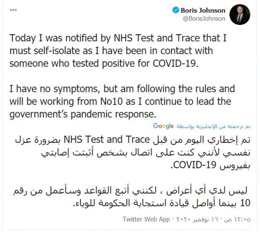This screenshot has width=260, height=232.
Task: Click the Google logo in translation credit
Action: (163, 126)
